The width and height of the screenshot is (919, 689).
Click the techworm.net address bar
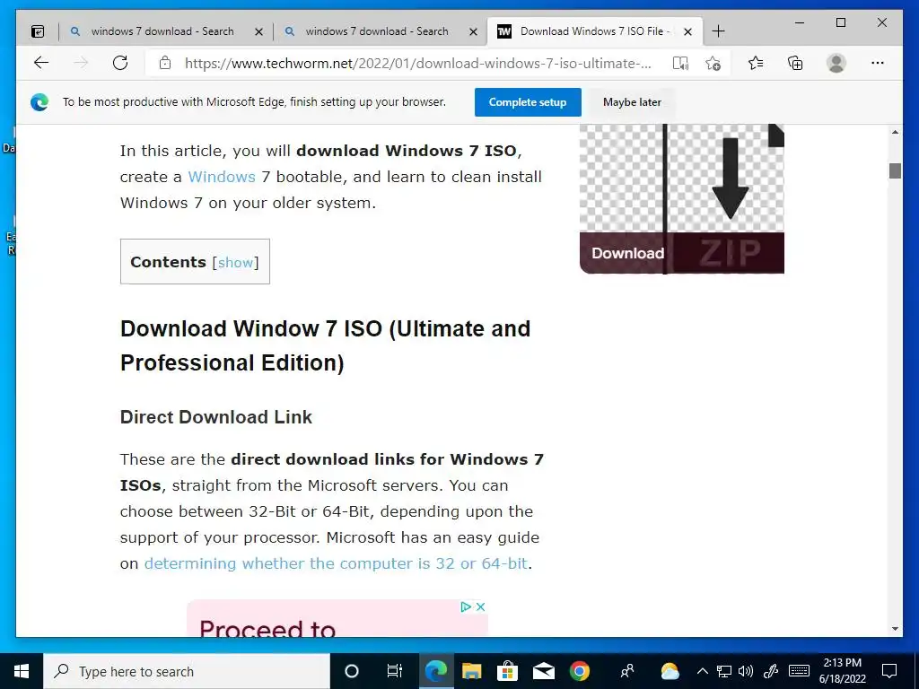(x=418, y=64)
